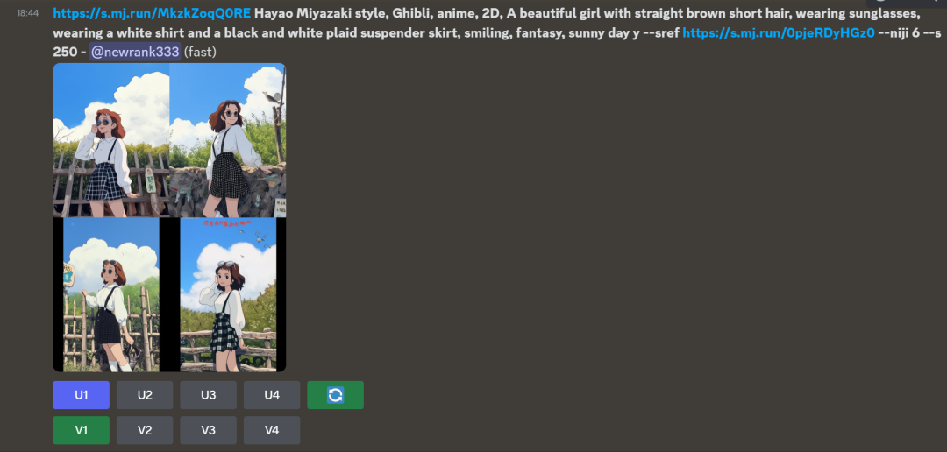Click the blue reroll refresh icon button
This screenshot has width=947, height=452.
(335, 395)
